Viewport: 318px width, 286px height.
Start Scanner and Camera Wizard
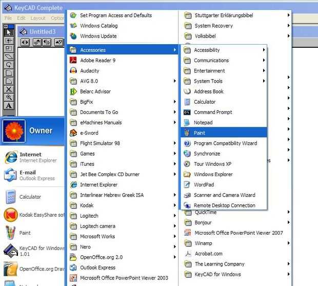[x=224, y=195]
